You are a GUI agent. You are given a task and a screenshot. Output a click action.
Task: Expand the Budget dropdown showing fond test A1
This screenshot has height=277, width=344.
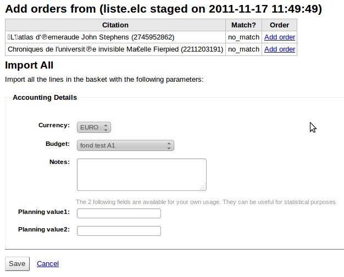[x=125, y=145]
